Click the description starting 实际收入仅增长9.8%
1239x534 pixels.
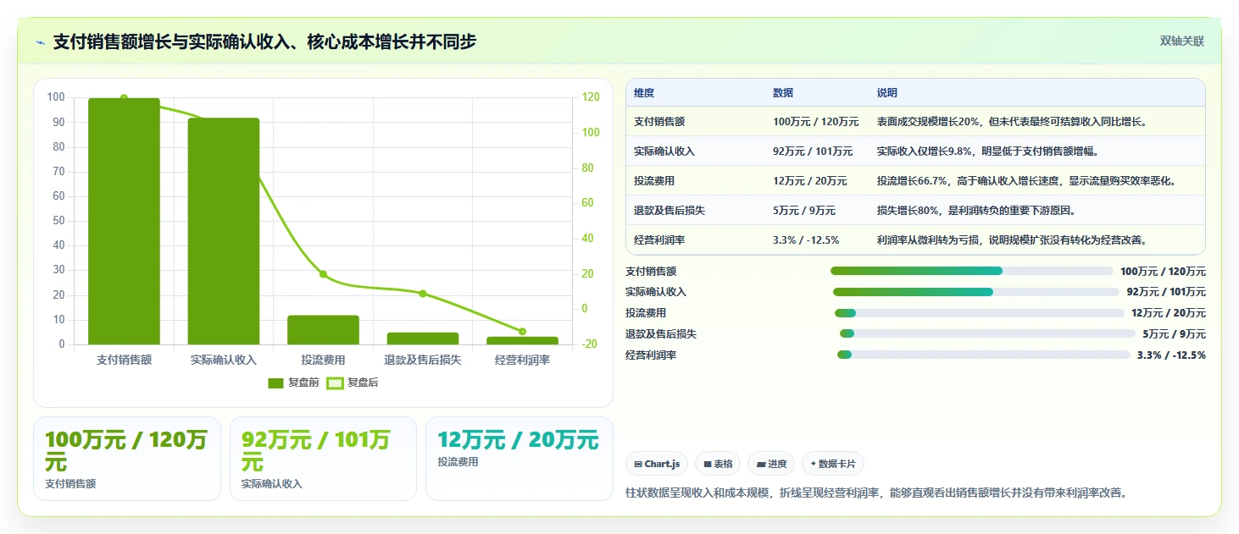click(987, 151)
